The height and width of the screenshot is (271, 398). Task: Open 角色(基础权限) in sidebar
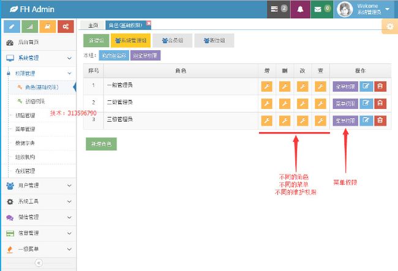pos(42,87)
